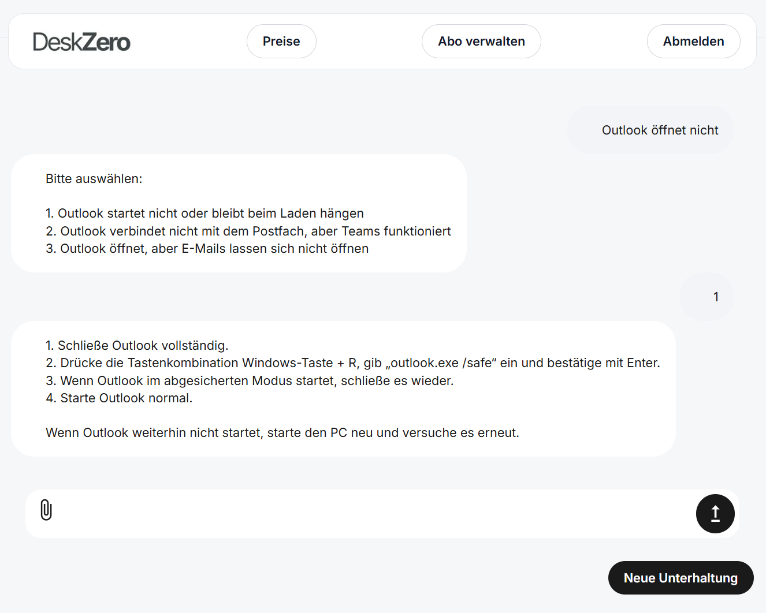Image resolution: width=766 pixels, height=613 pixels.
Task: Focus the chat message input field
Action: pyautogui.click(x=370, y=514)
